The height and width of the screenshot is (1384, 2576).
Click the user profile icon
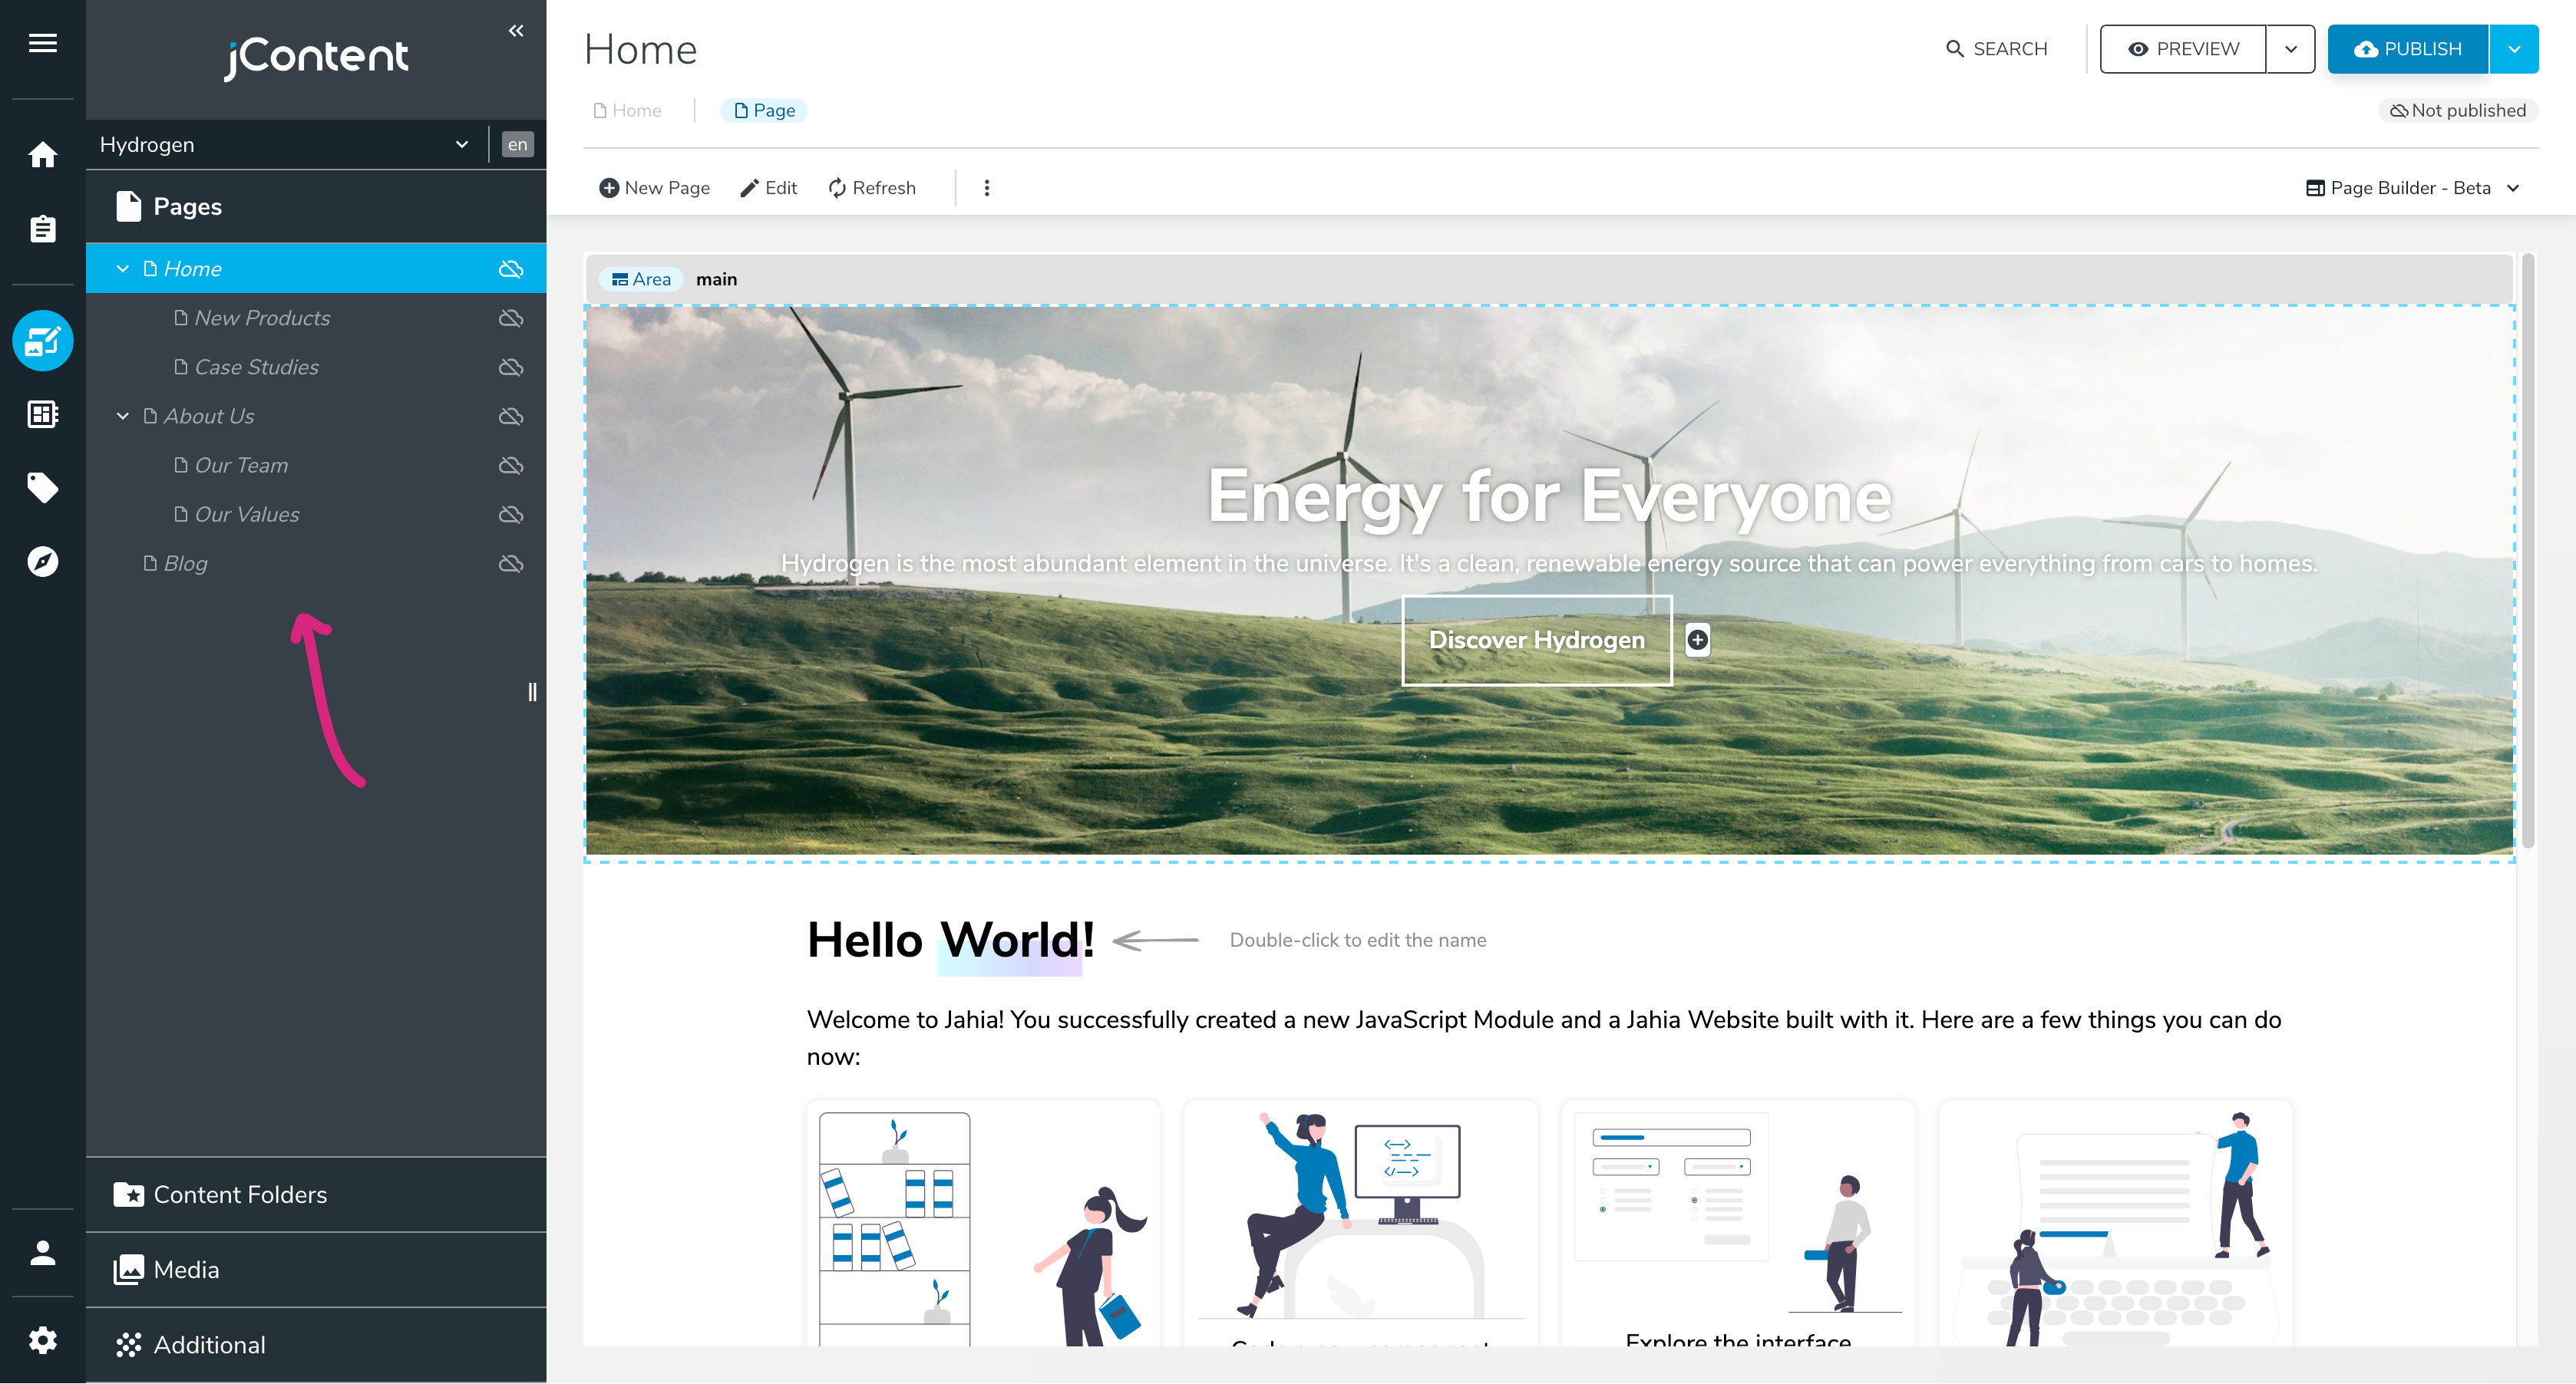pyautogui.click(x=42, y=1253)
